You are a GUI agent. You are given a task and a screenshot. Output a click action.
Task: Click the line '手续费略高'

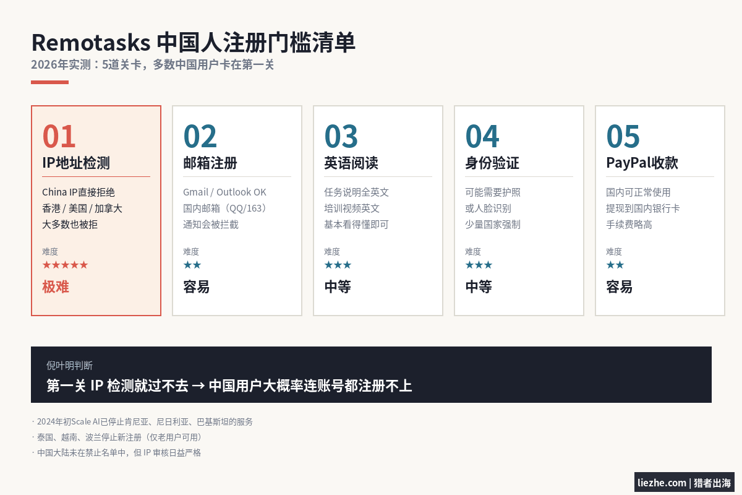pos(629,225)
